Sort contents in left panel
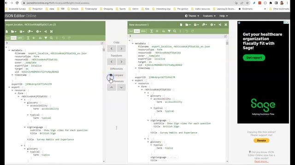Viewport: 295px width, 165px height. tap(40, 38)
